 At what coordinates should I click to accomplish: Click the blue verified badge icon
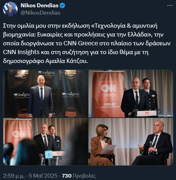62,6
